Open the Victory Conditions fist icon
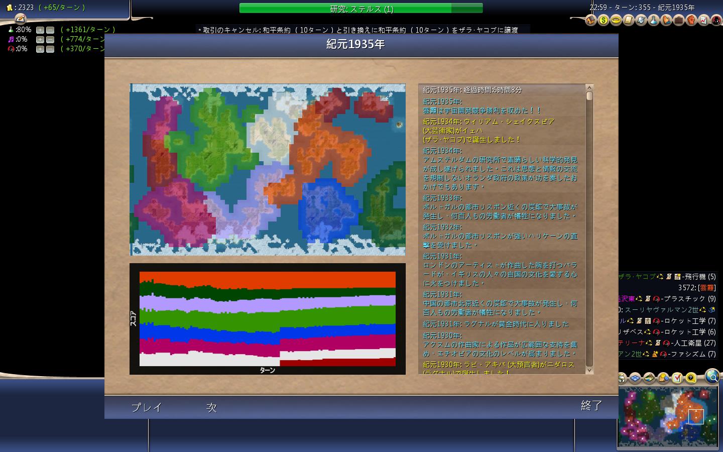Viewport: 723px width, 452px height. pyautogui.click(x=691, y=20)
